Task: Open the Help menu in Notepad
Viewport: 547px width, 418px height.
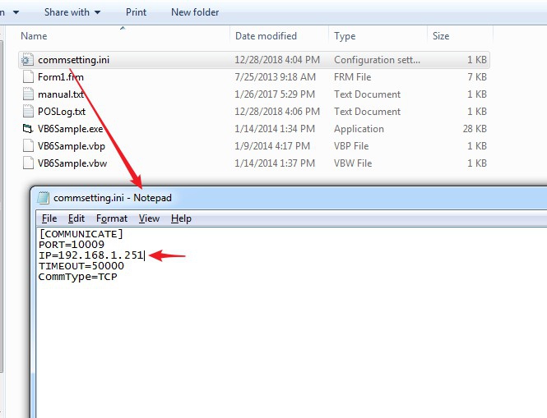Action: [x=181, y=218]
